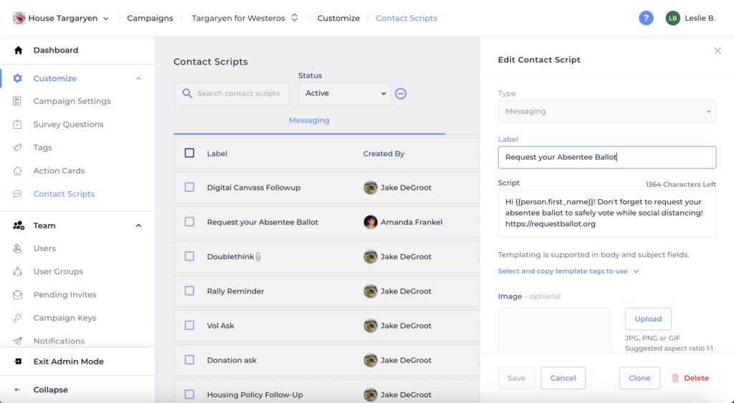The width and height of the screenshot is (734, 403).
Task: Click the Team people icon
Action: click(x=18, y=225)
